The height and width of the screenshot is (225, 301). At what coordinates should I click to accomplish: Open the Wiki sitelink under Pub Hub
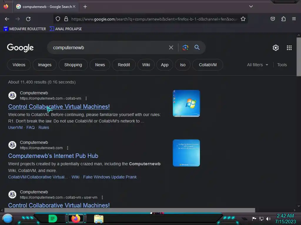tap(76, 177)
